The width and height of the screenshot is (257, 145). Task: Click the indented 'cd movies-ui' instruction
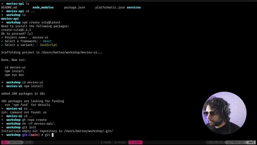(x=15, y=67)
